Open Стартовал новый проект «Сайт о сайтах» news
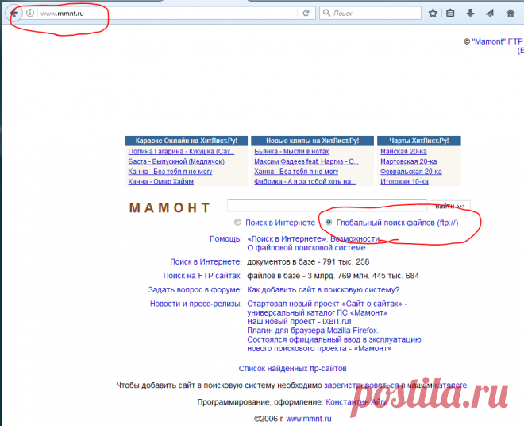This screenshot has height=426, width=524. (327, 308)
